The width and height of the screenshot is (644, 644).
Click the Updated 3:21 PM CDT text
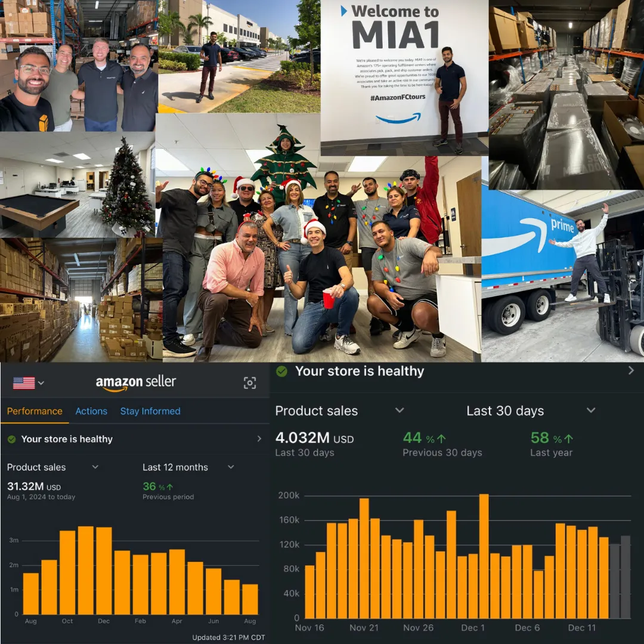tap(228, 637)
